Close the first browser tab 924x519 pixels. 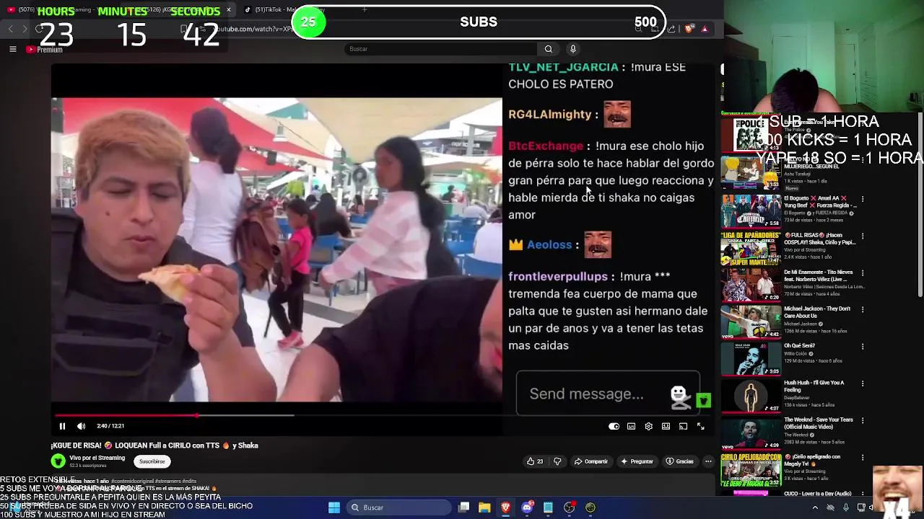tap(228, 9)
